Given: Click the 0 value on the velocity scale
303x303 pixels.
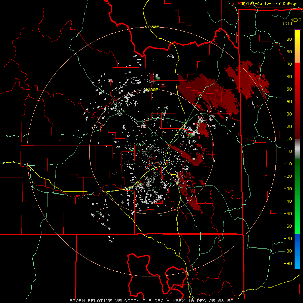Looking at the screenshot, I should [291, 151].
